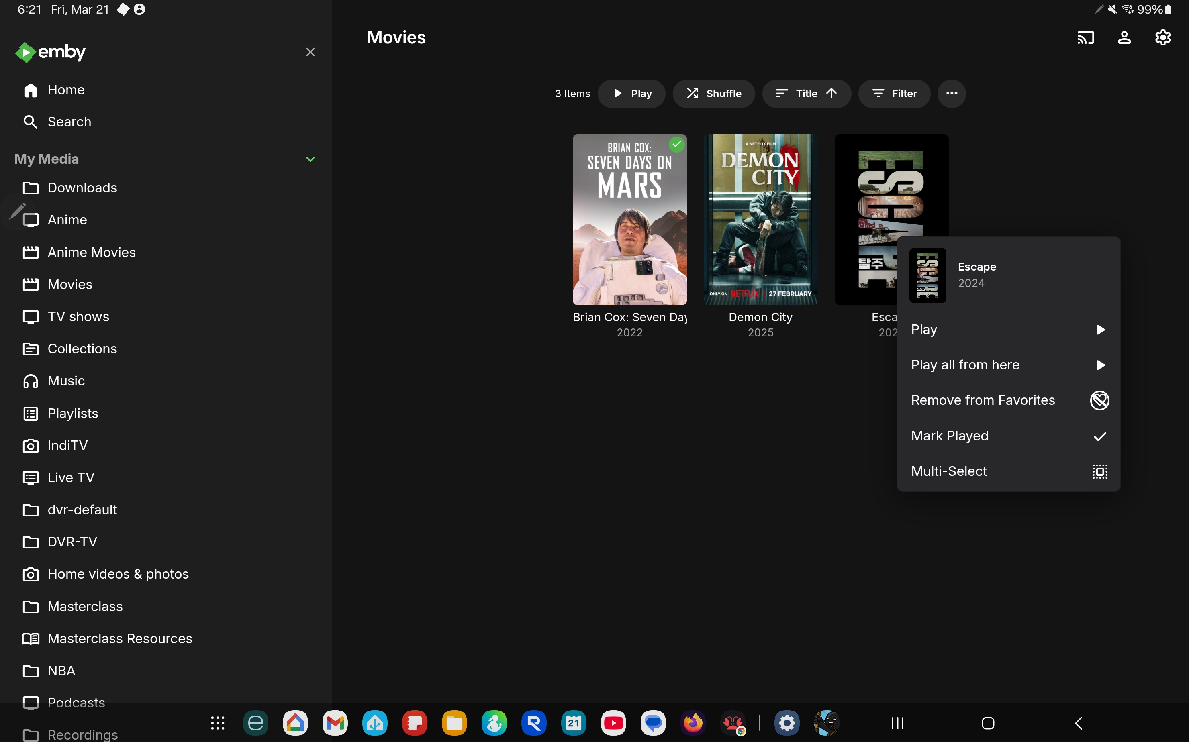Open the settings gear in the header

[x=1162, y=37]
